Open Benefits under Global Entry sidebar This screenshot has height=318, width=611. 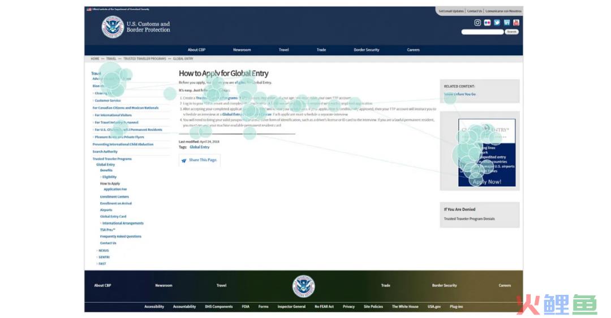pos(106,171)
